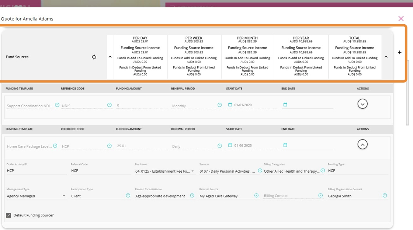Open Home Care Package template dropdown
Screen dimensions: 413x230
coord(55,146)
